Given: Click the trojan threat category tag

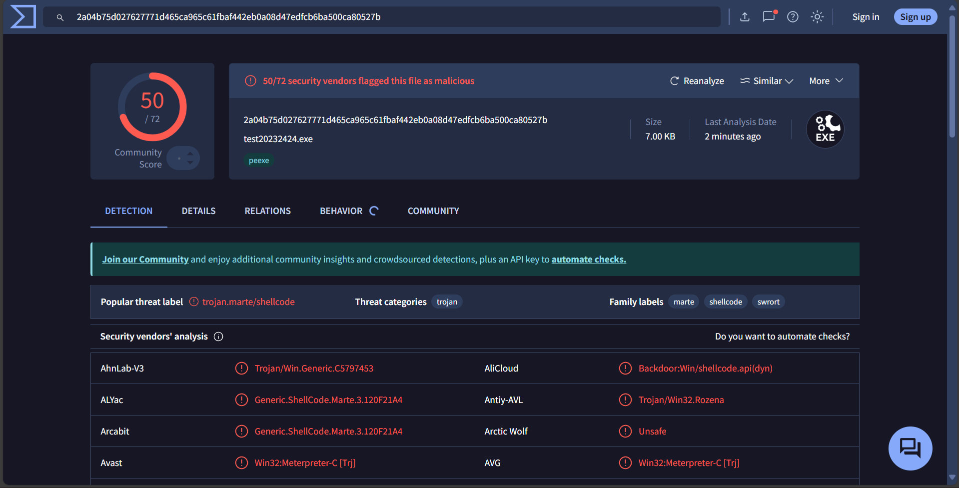Looking at the screenshot, I should [x=447, y=302].
